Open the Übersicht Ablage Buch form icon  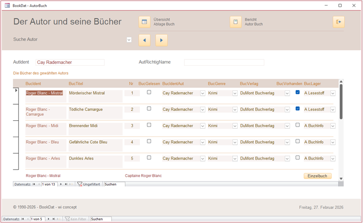point(145,22)
